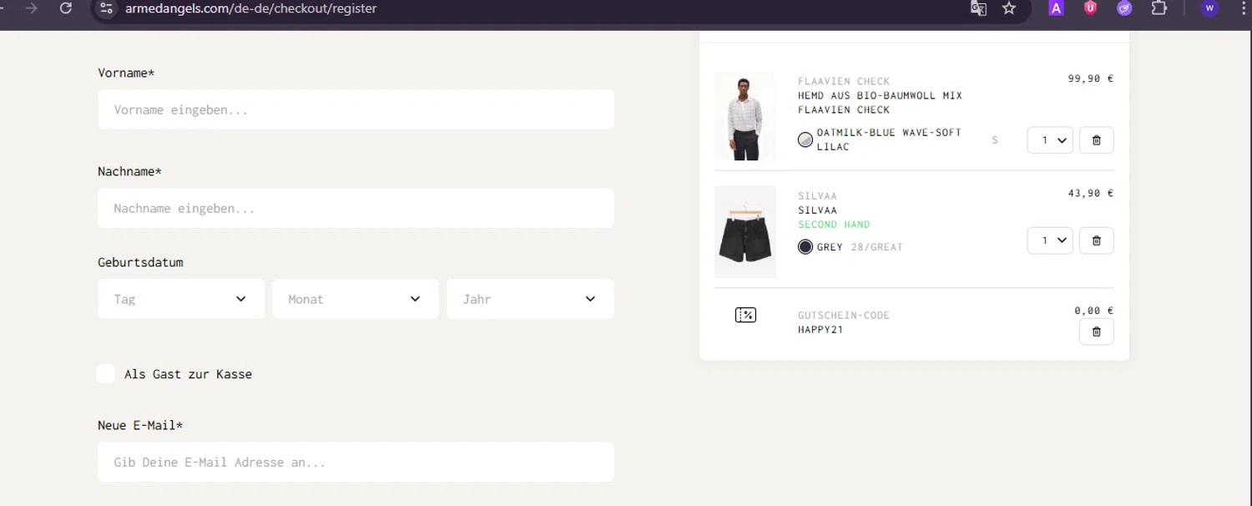Open the Monat birthday dropdown
Image resolution: width=1252 pixels, height=506 pixels.
(x=356, y=299)
